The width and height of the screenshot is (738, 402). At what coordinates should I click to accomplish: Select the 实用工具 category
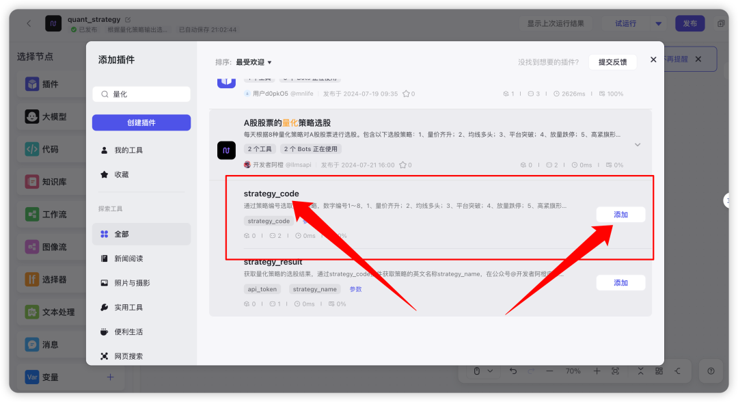click(141, 308)
